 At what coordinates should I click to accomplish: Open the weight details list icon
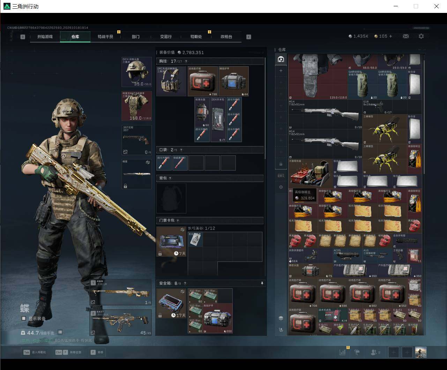click(x=60, y=332)
